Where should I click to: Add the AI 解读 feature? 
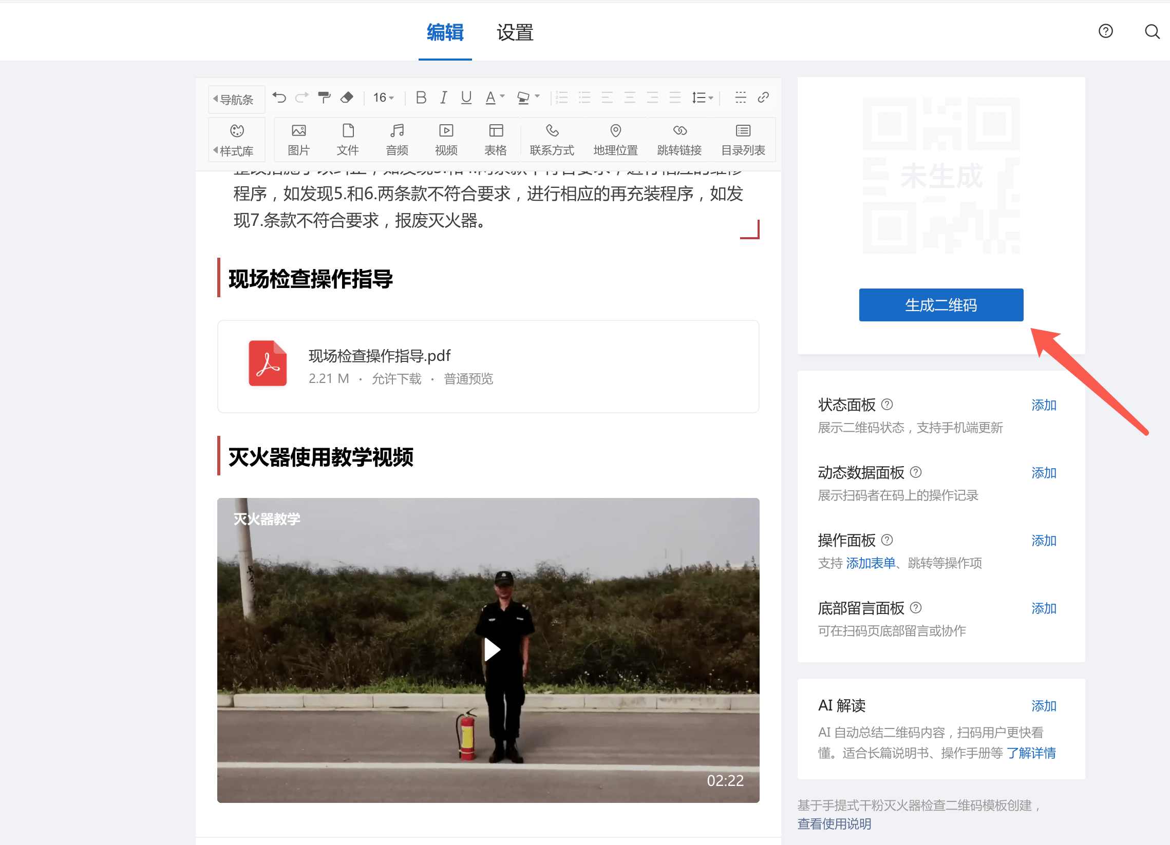click(1044, 706)
